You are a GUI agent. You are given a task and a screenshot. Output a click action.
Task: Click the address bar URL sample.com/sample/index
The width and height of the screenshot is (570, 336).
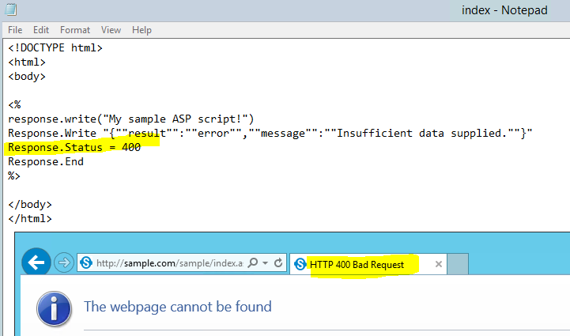click(170, 263)
